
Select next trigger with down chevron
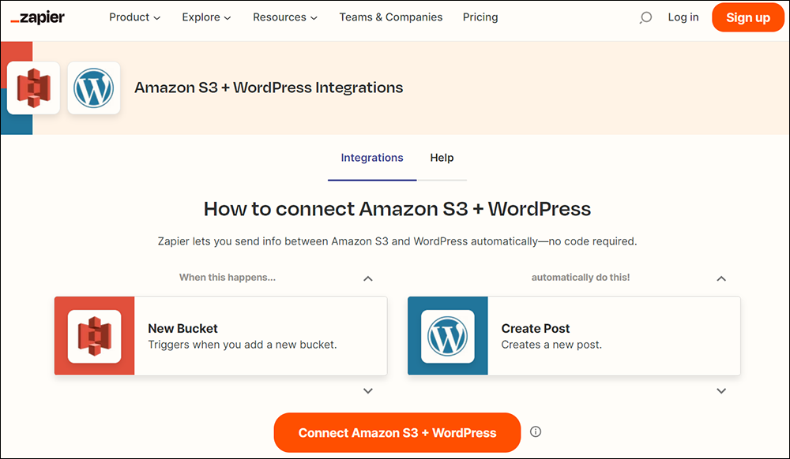(x=368, y=390)
